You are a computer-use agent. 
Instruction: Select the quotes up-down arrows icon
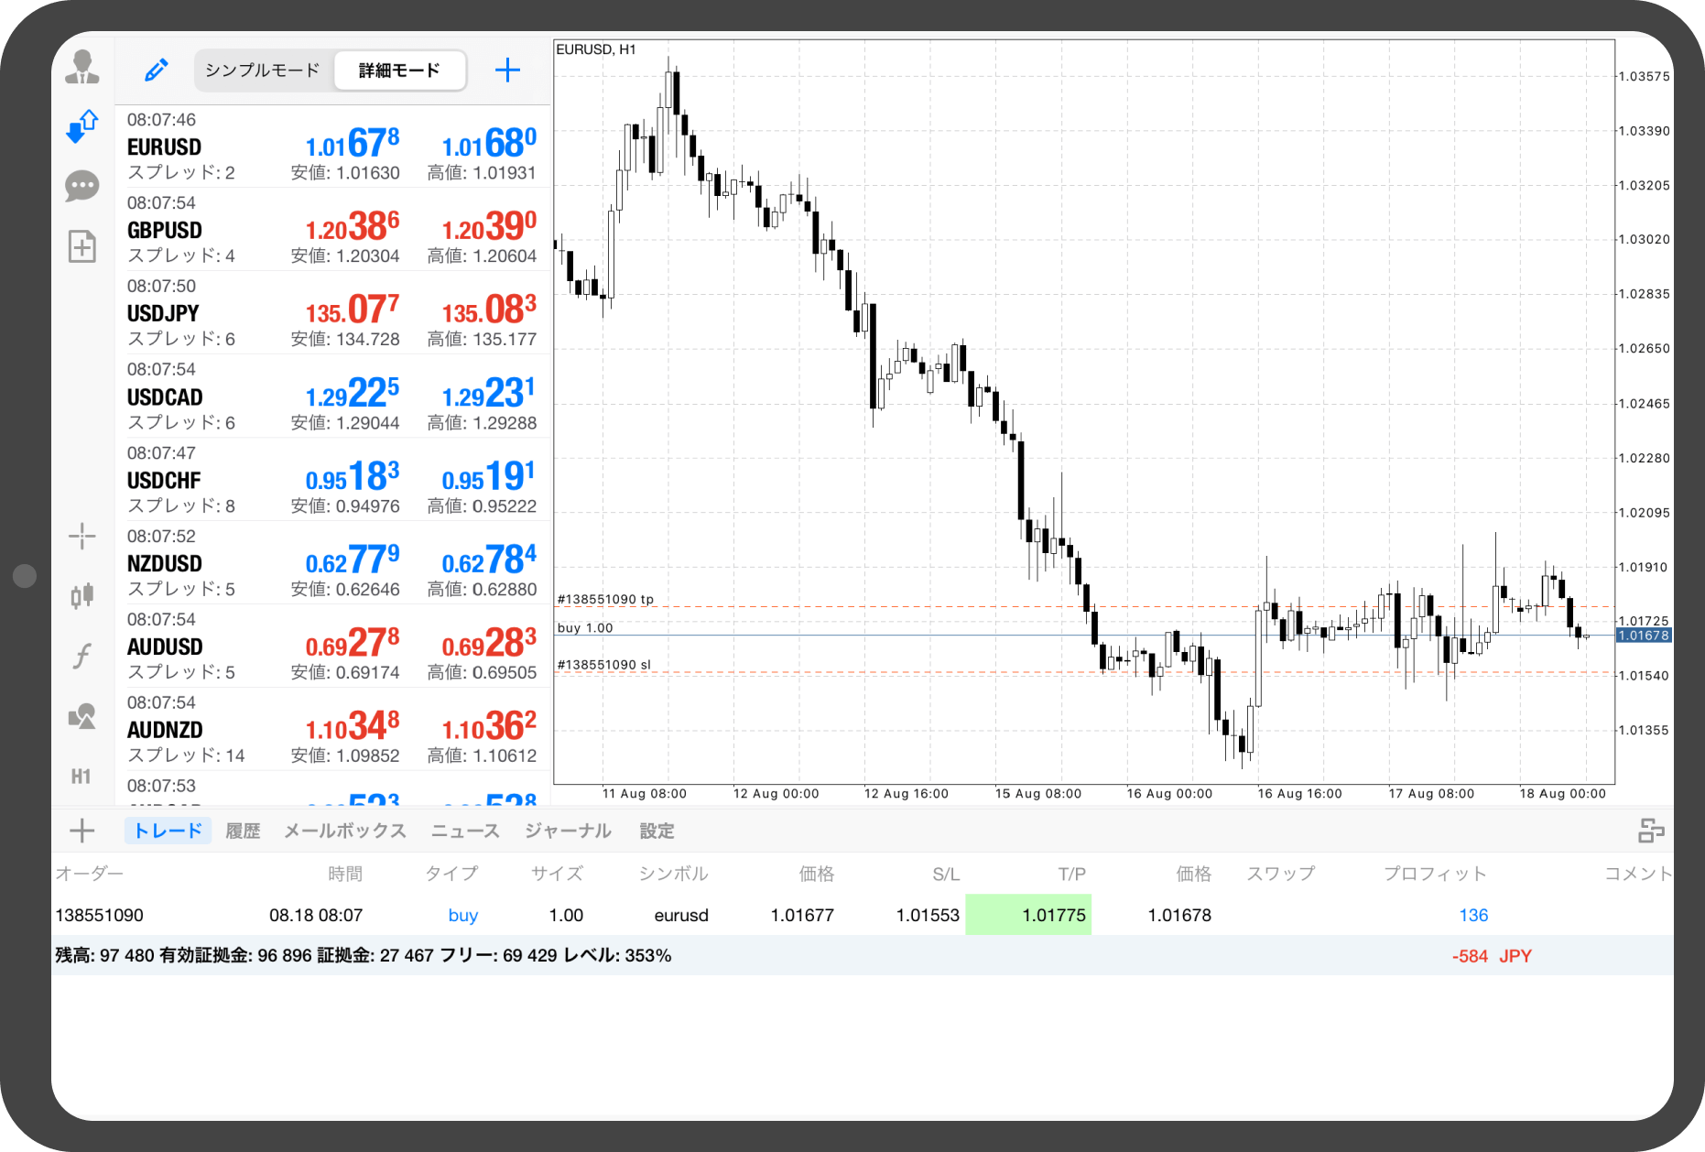click(82, 126)
